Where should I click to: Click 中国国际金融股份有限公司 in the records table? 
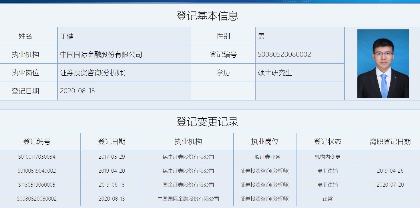188,199
